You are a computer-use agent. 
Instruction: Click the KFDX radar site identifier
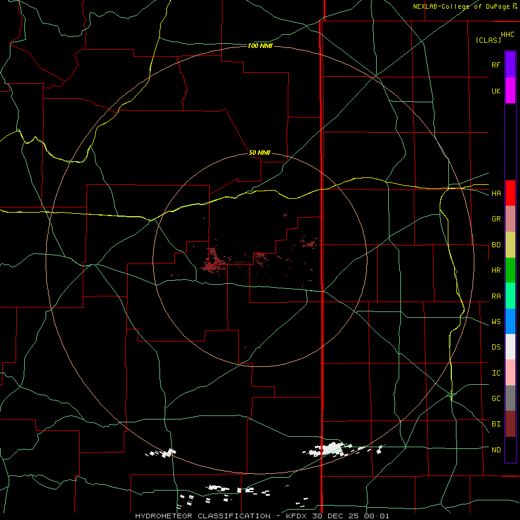click(x=297, y=516)
